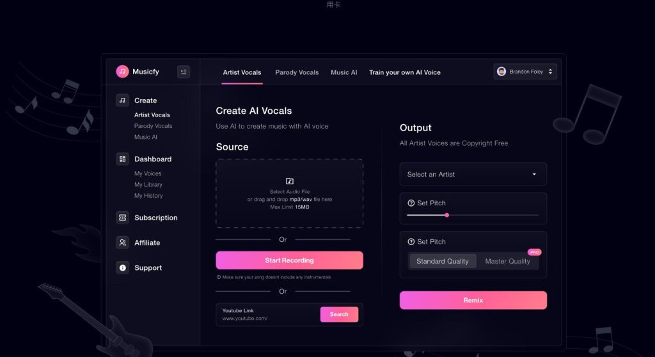
Task: Open Affiliate in sidebar
Action: (x=147, y=242)
